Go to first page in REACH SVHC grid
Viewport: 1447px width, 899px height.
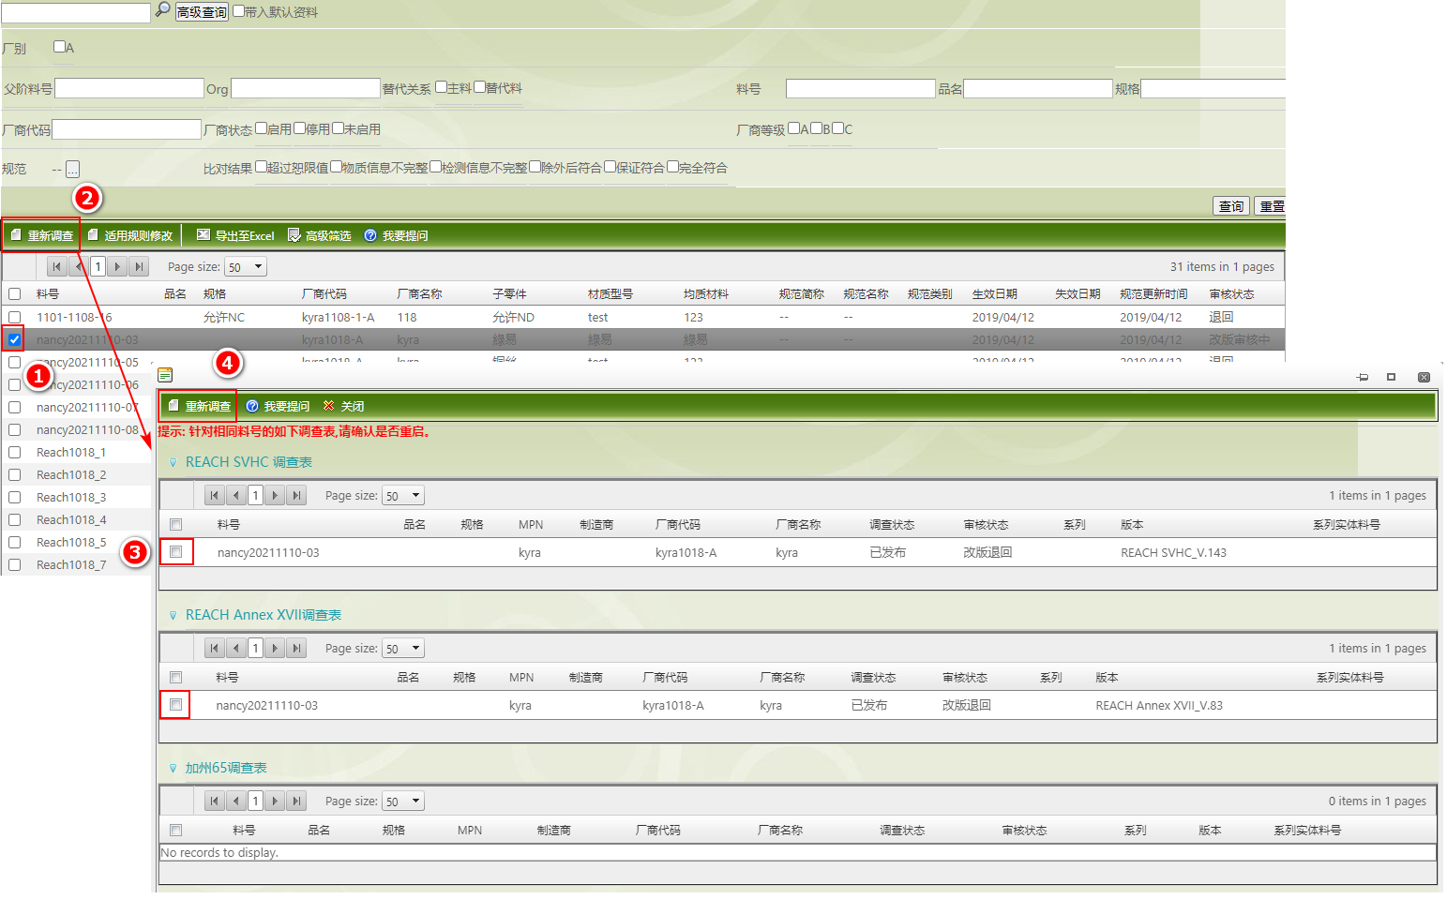tap(214, 496)
